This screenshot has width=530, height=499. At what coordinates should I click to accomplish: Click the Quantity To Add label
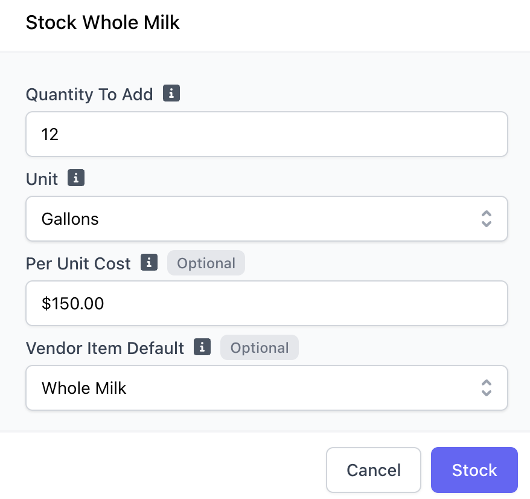click(x=89, y=94)
